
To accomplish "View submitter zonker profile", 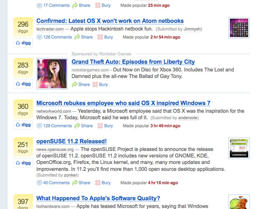I will (71, 175).
